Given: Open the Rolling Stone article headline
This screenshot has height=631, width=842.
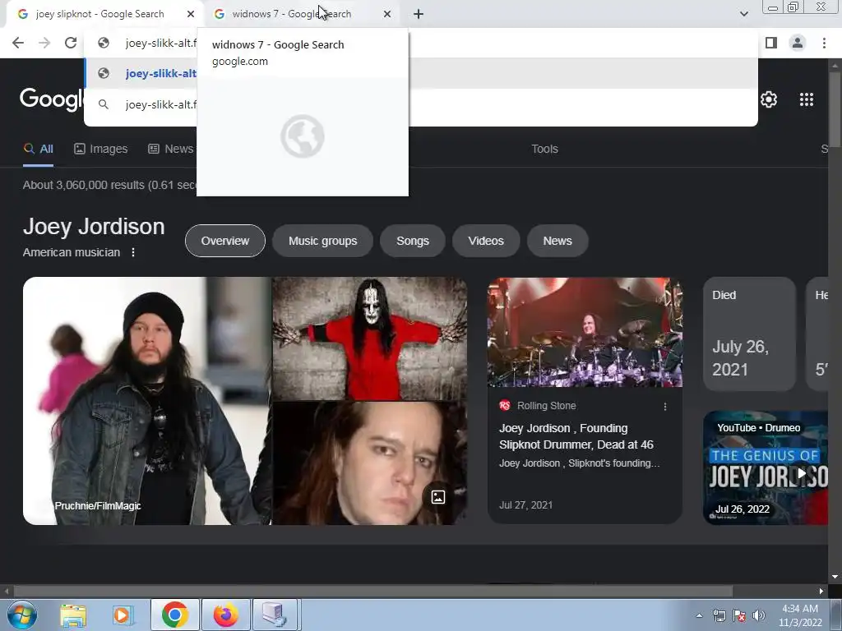Looking at the screenshot, I should (576, 436).
